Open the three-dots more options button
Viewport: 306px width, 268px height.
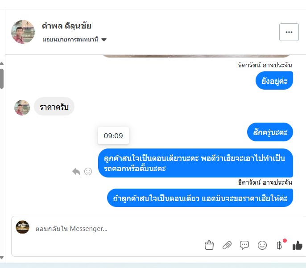[x=289, y=32]
